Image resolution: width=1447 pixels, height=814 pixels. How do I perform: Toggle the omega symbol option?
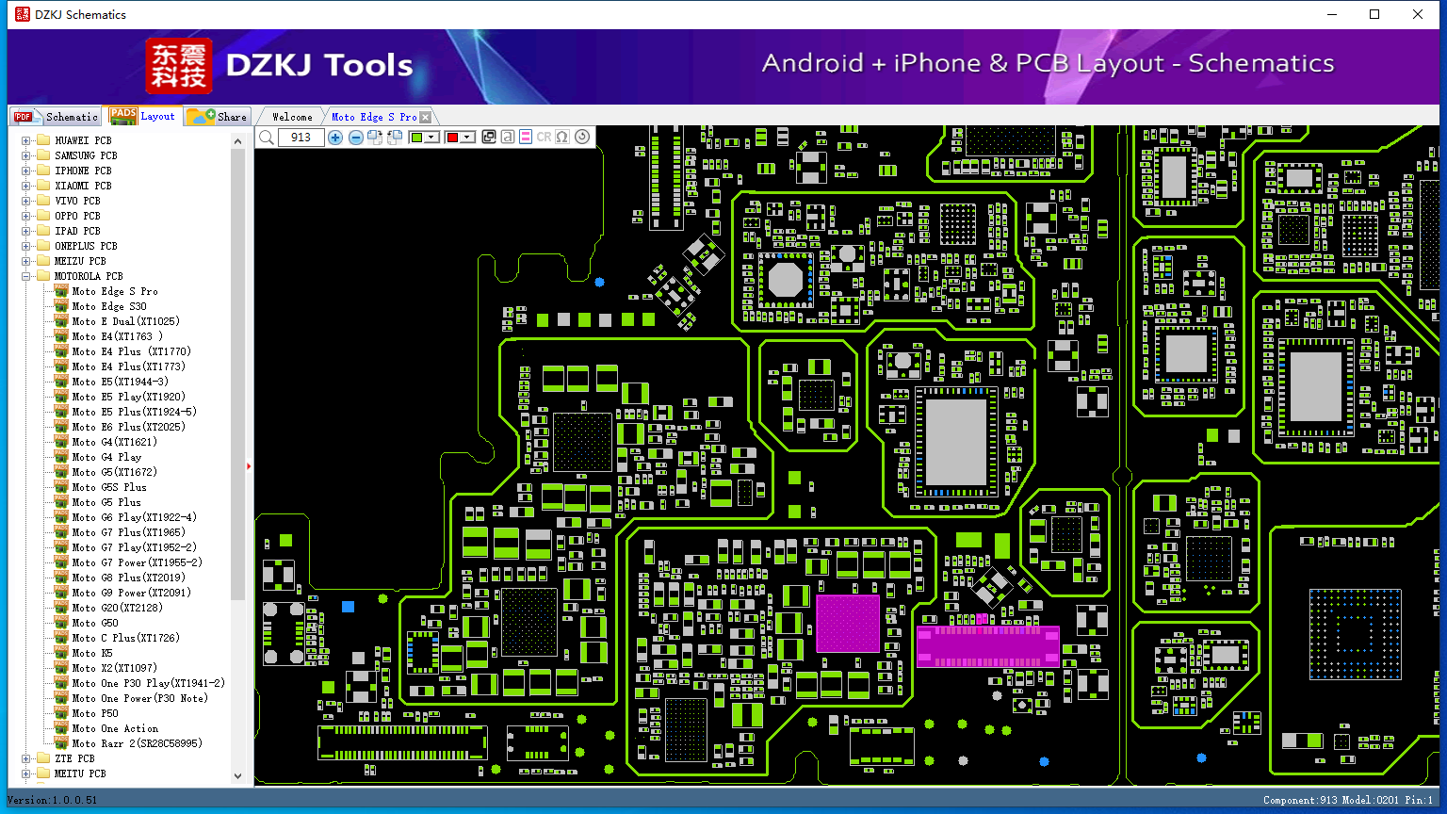[562, 137]
